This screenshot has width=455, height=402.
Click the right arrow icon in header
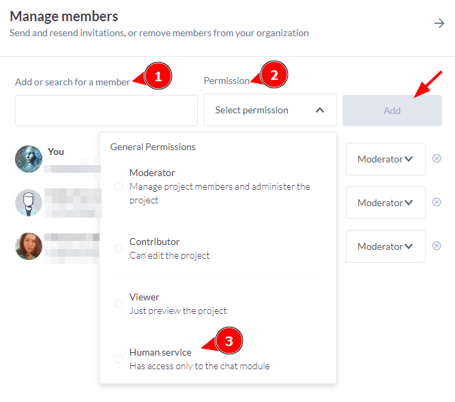coord(439,24)
